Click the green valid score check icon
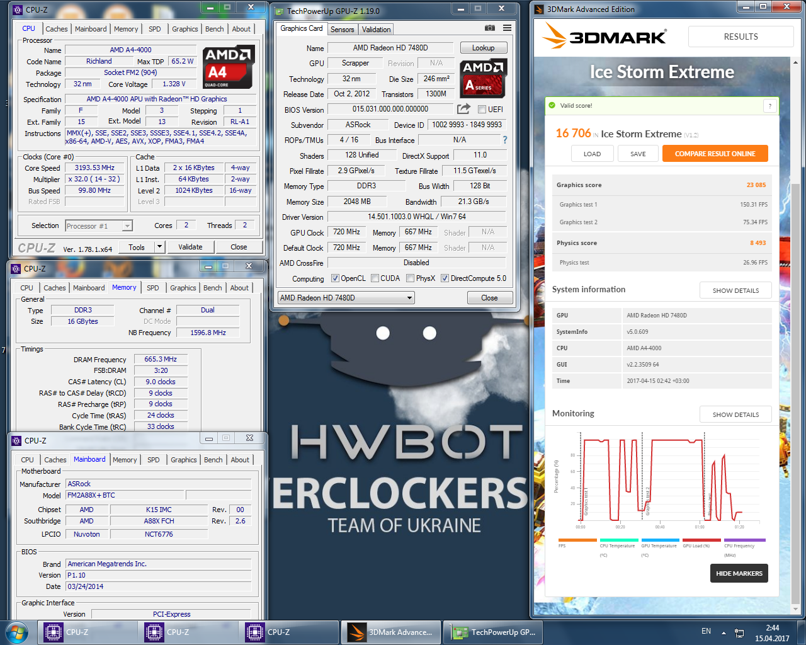The width and height of the screenshot is (806, 645). coord(552,106)
